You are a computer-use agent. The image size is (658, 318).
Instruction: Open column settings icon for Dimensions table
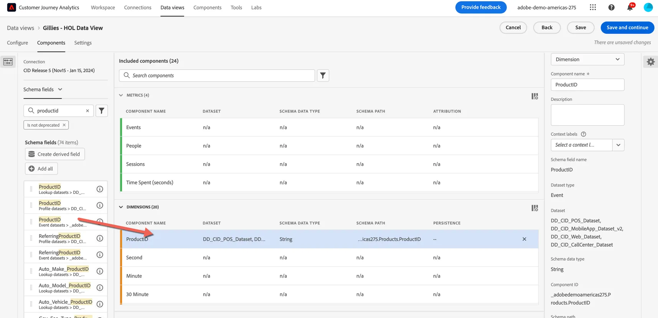click(x=534, y=208)
